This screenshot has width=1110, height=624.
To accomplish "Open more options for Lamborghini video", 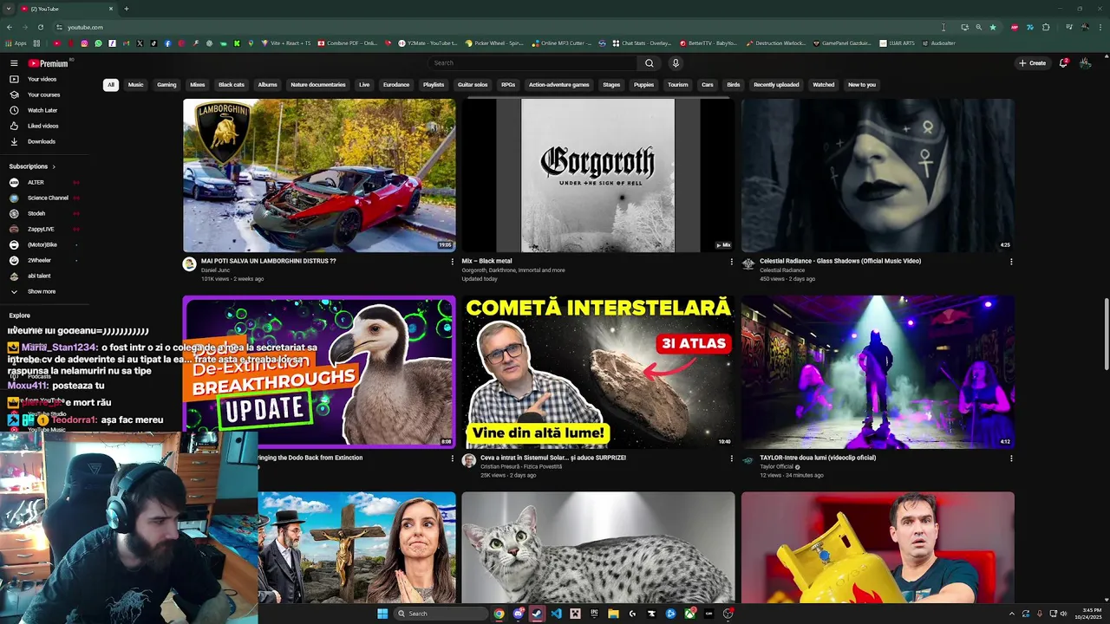I will (x=452, y=261).
